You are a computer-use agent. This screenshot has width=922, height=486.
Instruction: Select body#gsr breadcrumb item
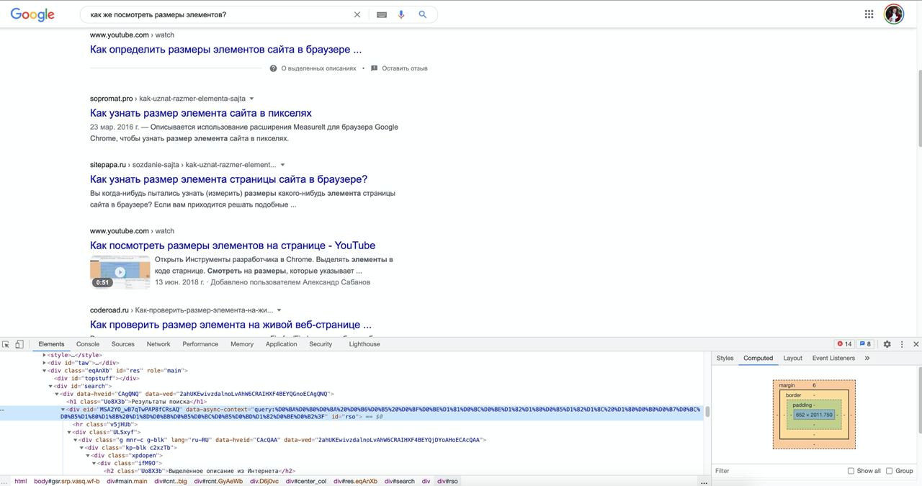pos(67,481)
